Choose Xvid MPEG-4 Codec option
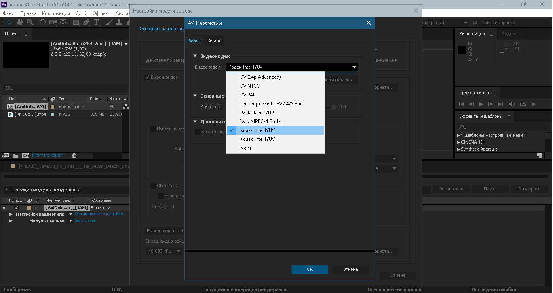553x293 pixels. click(x=275, y=121)
